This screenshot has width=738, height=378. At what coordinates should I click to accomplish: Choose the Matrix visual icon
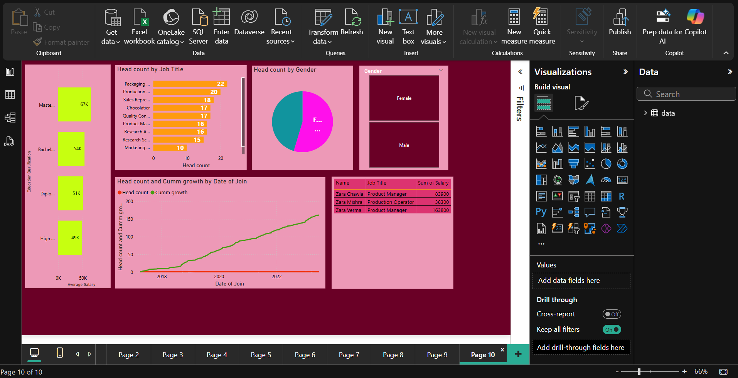[x=606, y=197]
